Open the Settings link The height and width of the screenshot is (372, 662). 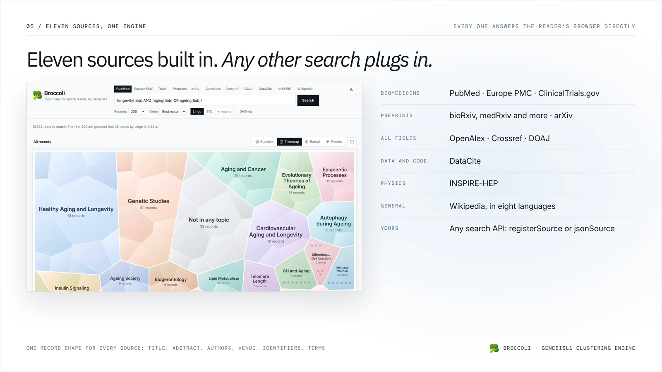(x=246, y=112)
